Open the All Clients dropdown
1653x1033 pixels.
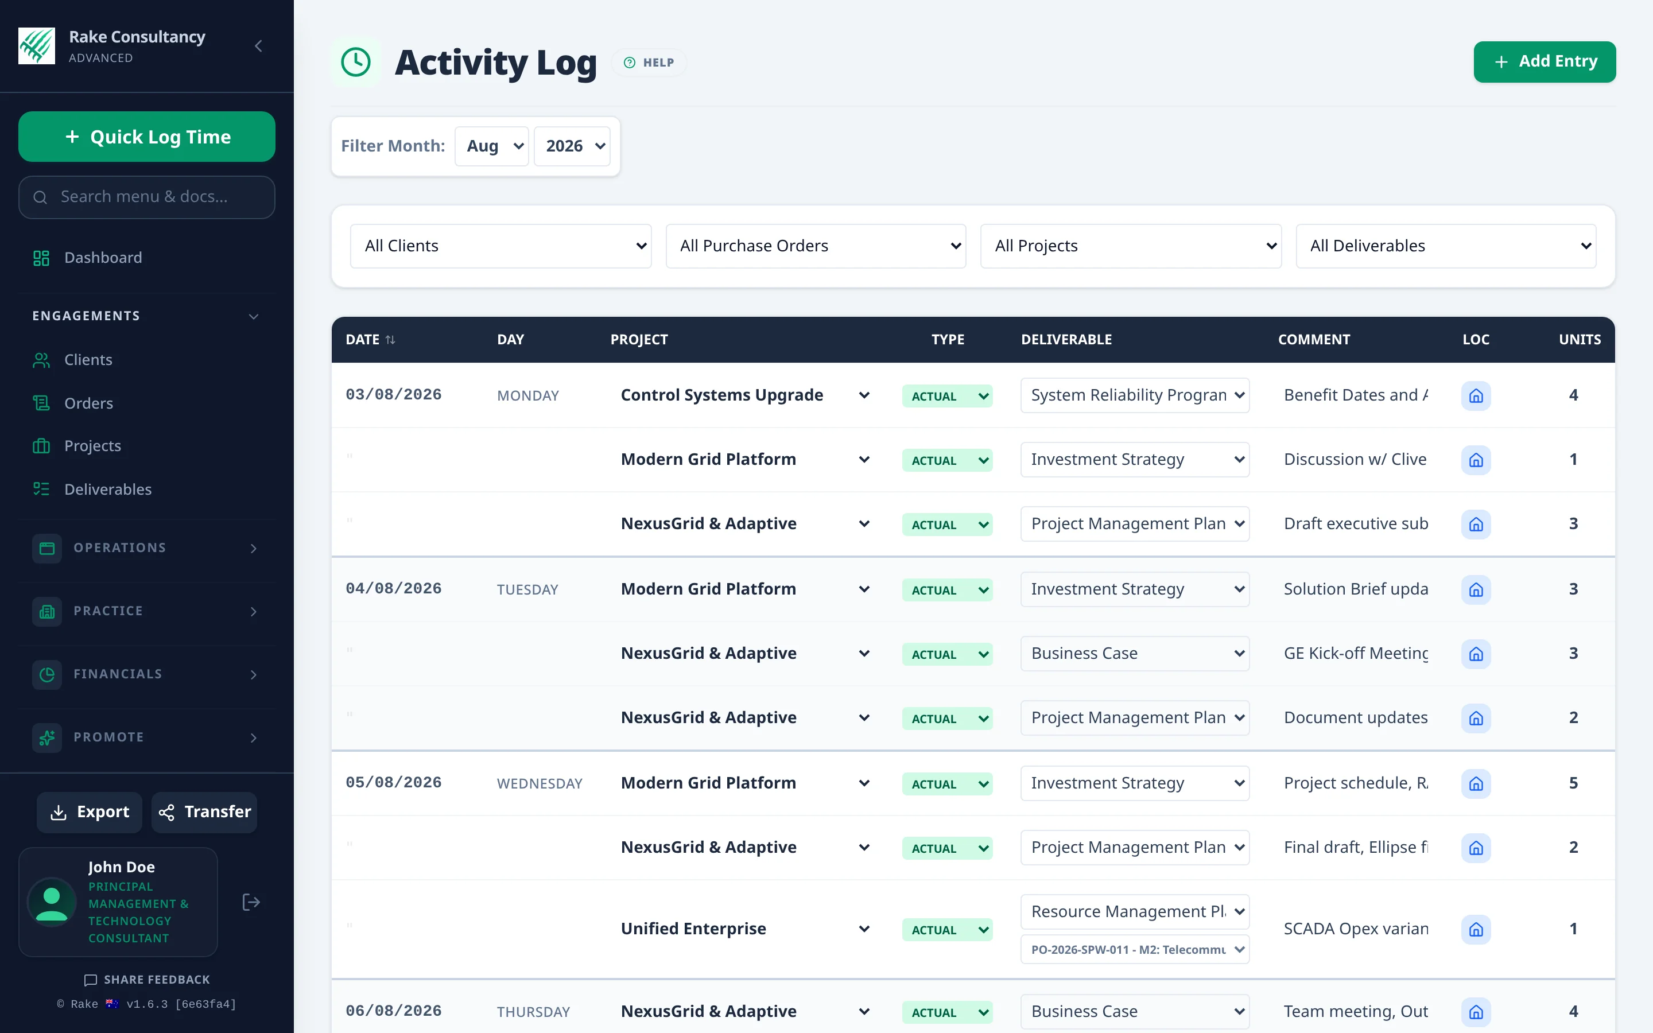click(x=500, y=246)
